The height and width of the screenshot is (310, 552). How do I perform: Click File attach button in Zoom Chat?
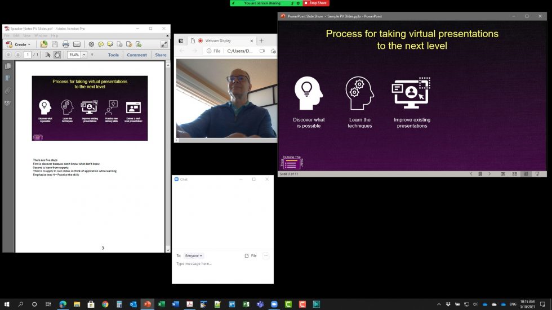251,256
